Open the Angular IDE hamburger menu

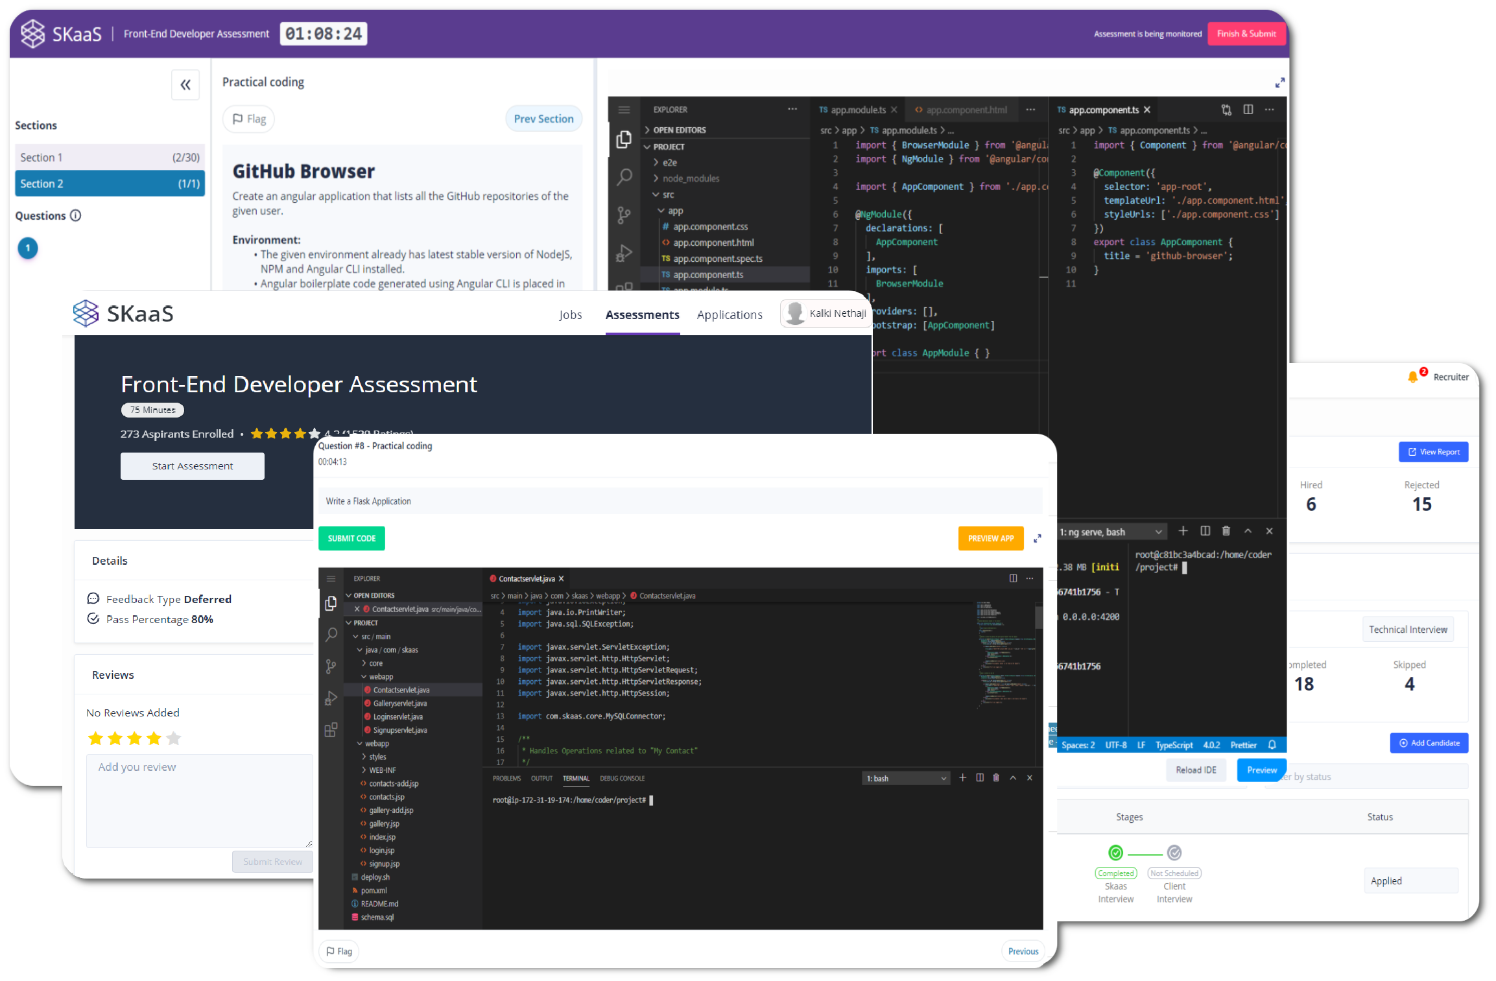pyautogui.click(x=624, y=110)
